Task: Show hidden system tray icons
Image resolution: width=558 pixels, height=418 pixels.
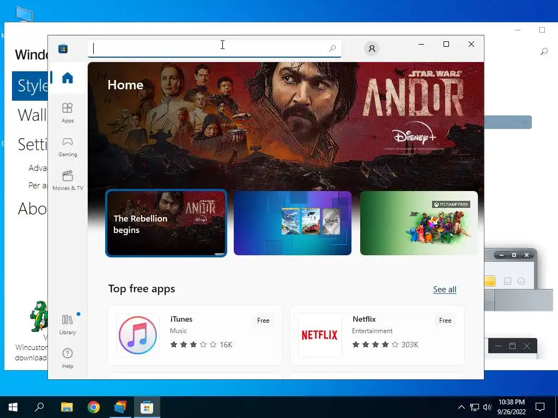Action: (461, 407)
